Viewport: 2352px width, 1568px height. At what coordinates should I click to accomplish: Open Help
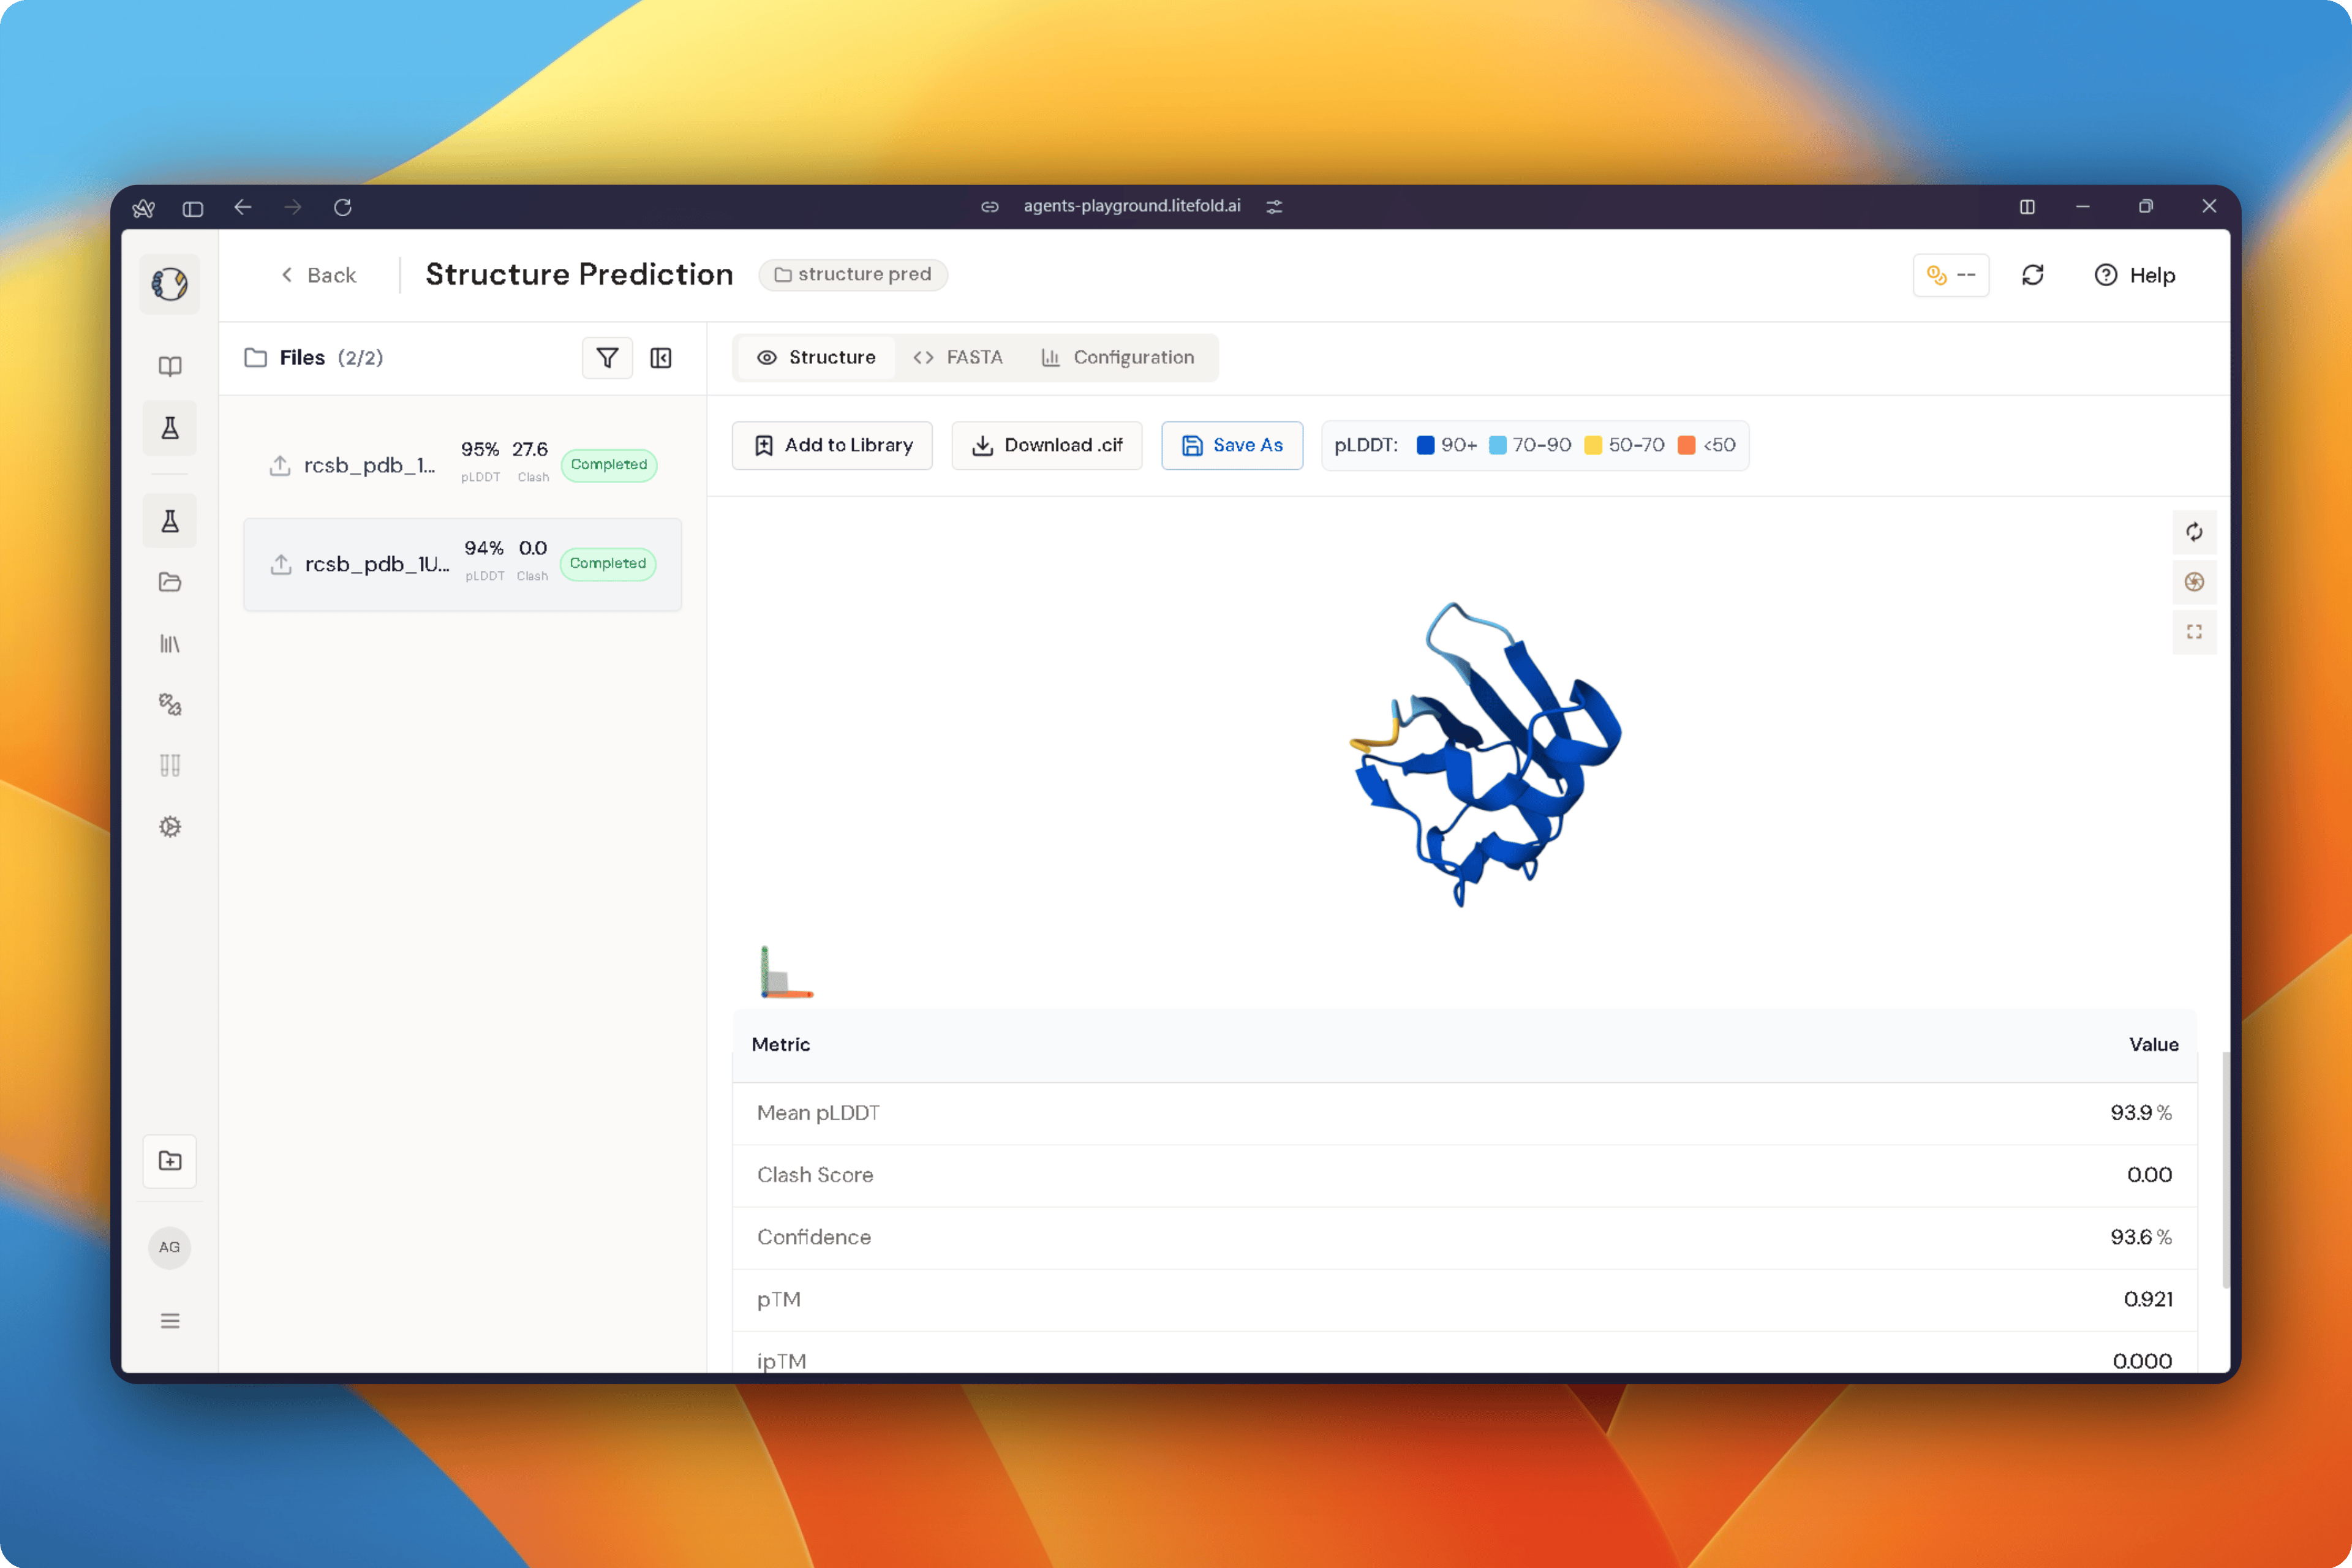pos(2135,275)
